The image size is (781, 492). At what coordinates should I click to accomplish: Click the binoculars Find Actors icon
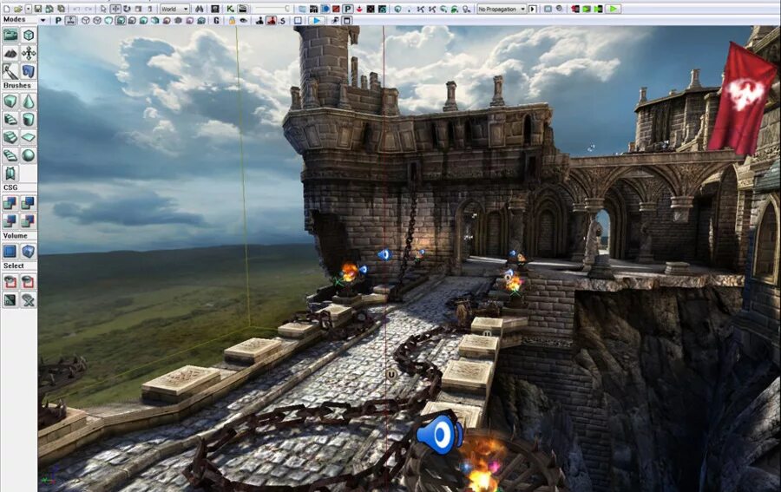[200, 9]
